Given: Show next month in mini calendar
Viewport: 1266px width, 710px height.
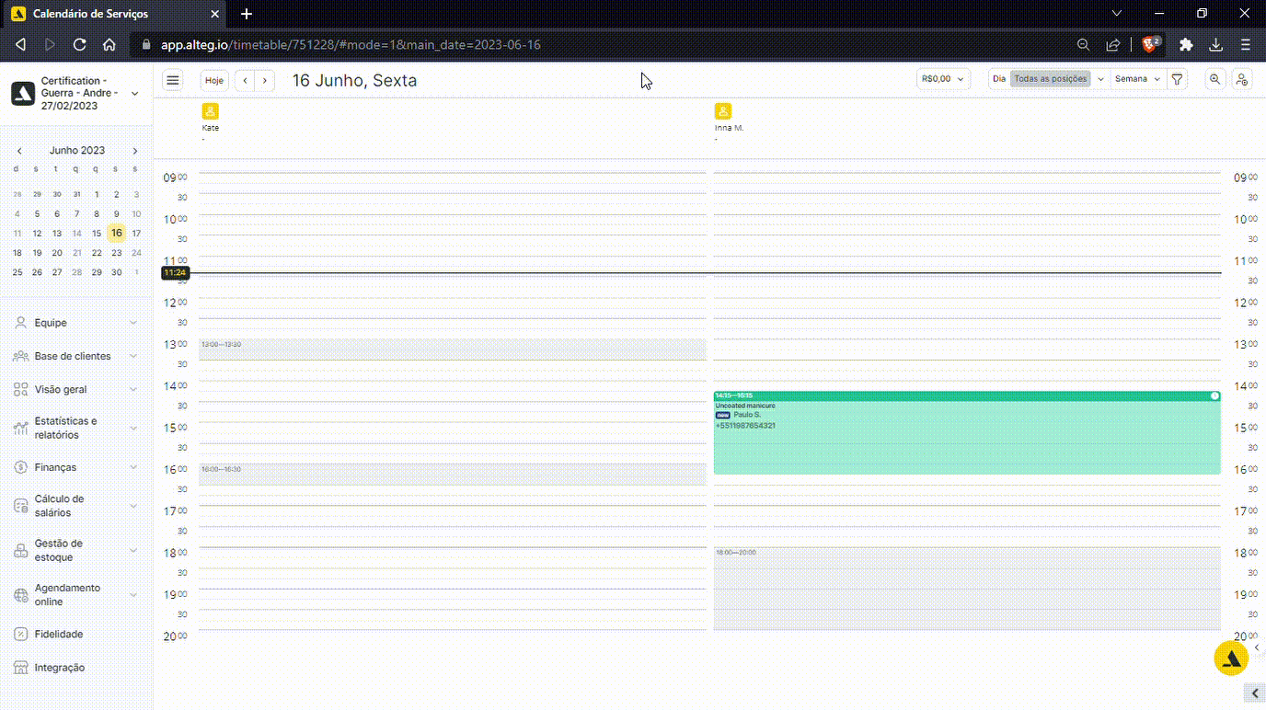Looking at the screenshot, I should click(x=135, y=151).
